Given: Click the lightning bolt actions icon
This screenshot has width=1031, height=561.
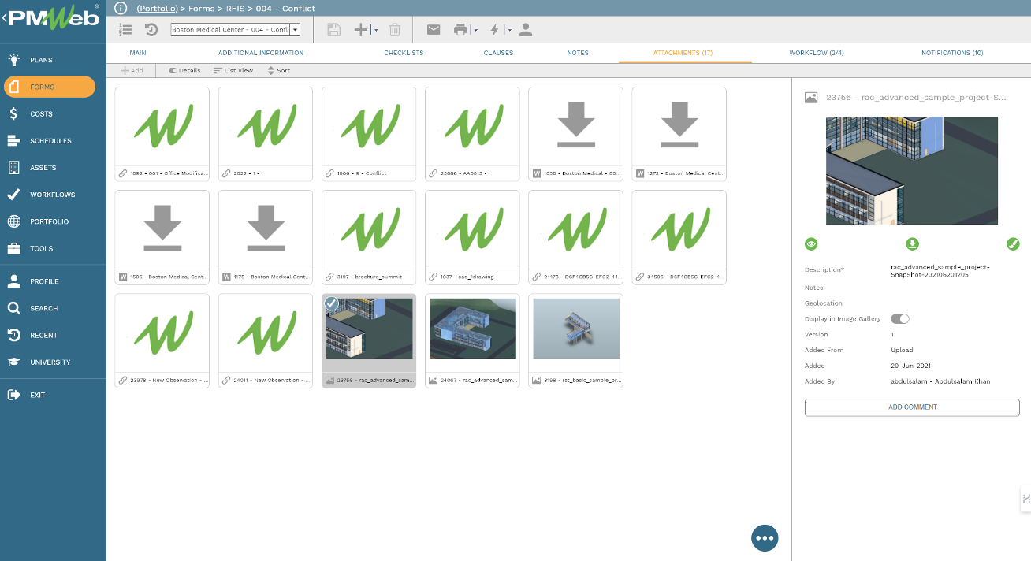Looking at the screenshot, I should point(495,30).
